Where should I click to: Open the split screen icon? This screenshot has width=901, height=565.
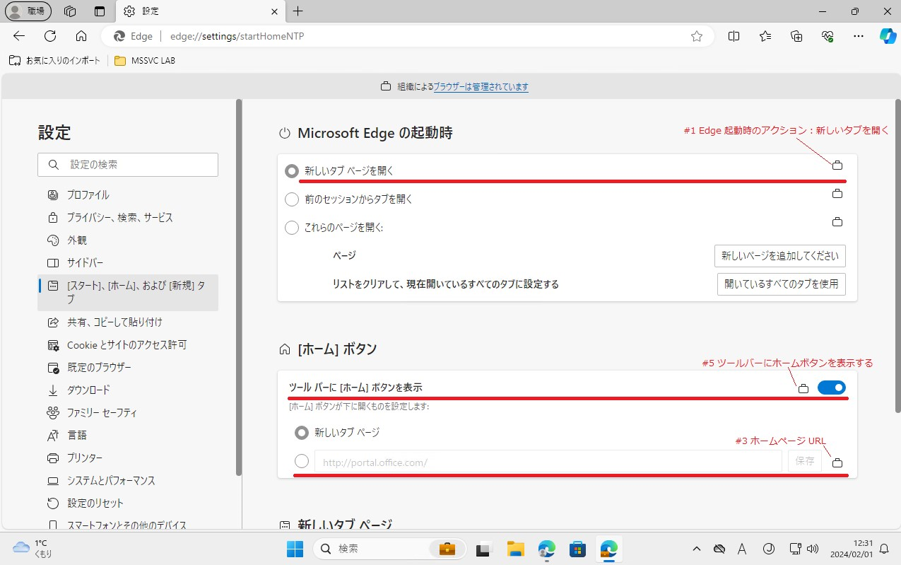pyautogui.click(x=734, y=36)
